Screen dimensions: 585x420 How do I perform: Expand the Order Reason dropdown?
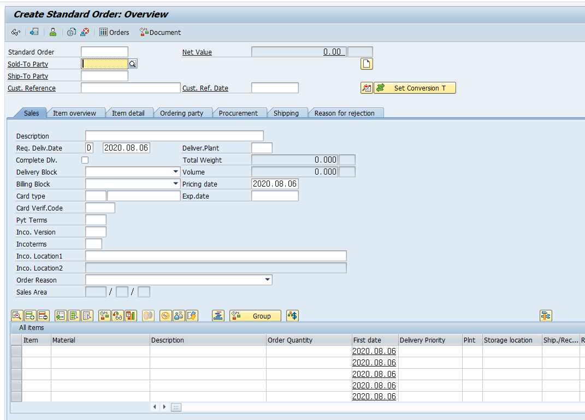point(267,279)
